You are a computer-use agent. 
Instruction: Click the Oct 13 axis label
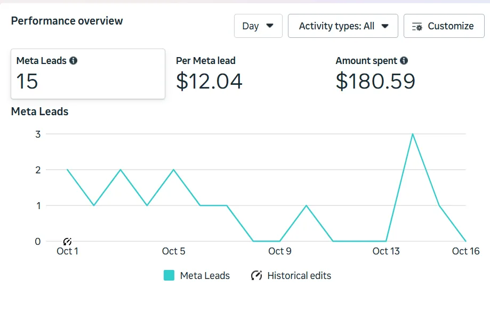[386, 251]
